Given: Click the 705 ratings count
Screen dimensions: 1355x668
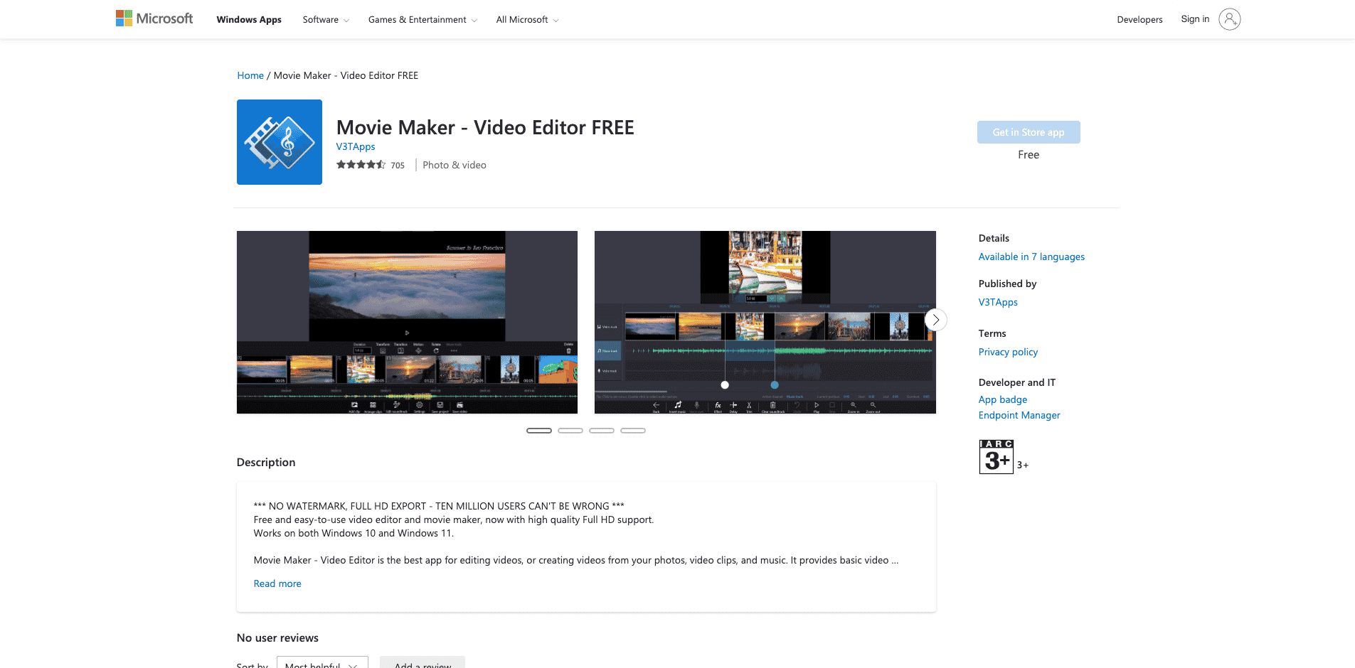Looking at the screenshot, I should click(x=398, y=166).
